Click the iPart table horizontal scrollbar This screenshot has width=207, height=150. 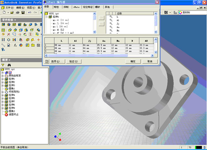tap(99, 56)
